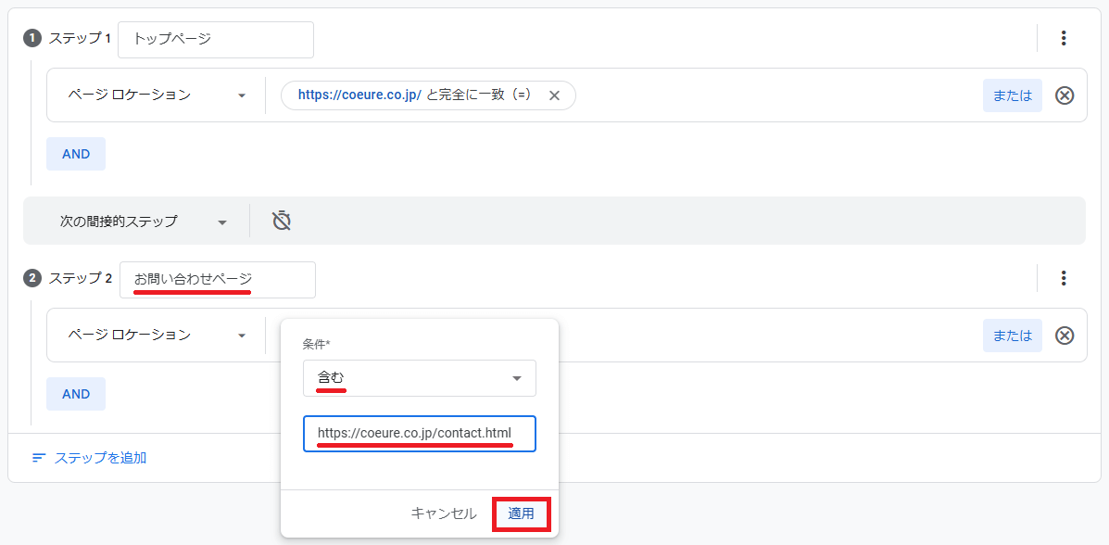This screenshot has height=545, width=1109.
Task: Open the Step 1 three-dot options menu
Action: click(1064, 38)
